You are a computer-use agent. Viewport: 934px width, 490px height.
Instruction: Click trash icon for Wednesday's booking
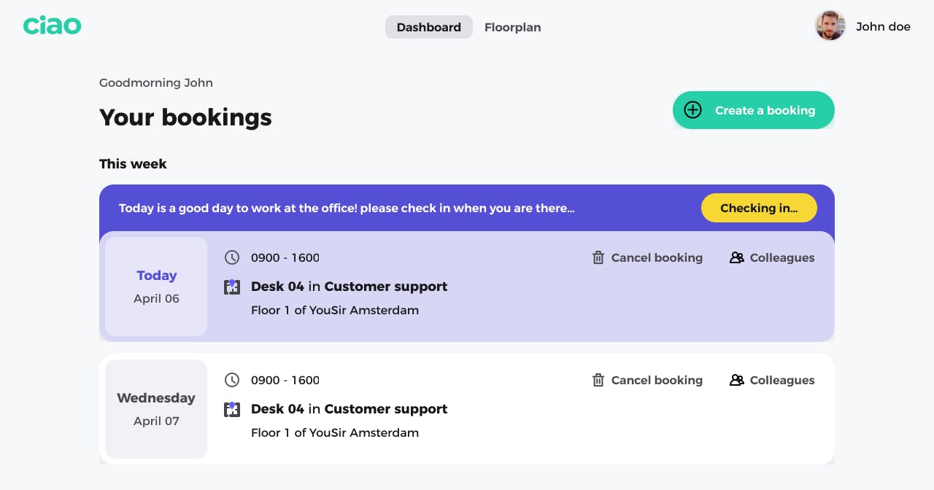[598, 380]
